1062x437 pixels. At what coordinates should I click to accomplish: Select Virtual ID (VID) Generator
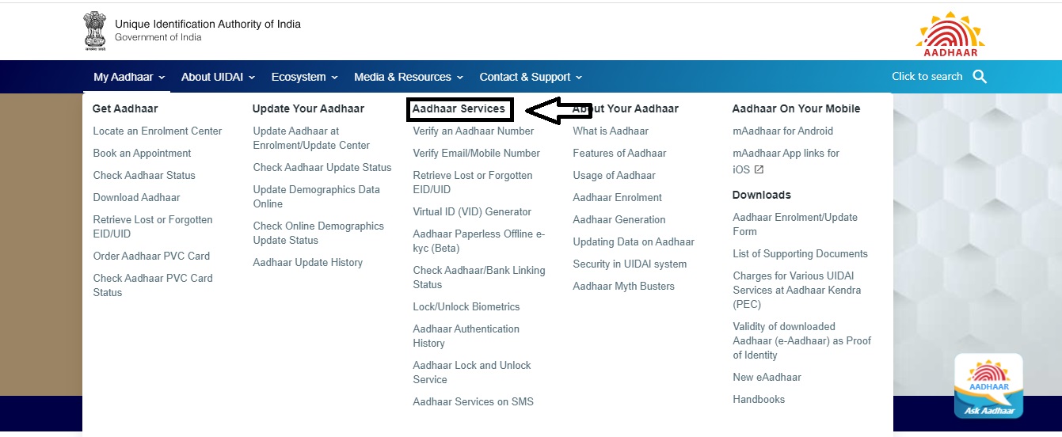472,211
